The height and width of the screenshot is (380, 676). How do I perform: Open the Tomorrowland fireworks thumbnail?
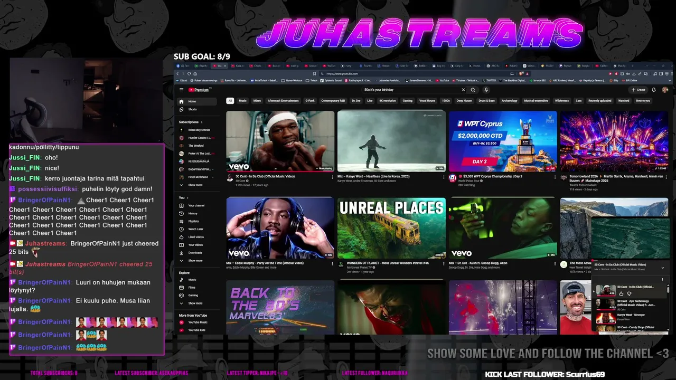coord(614,141)
